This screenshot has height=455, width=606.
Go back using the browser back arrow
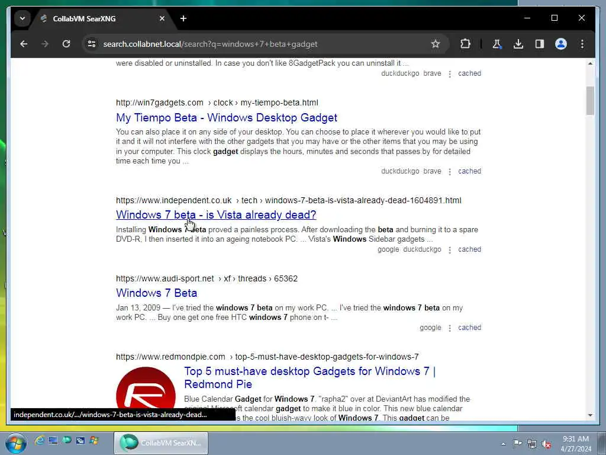[24, 44]
